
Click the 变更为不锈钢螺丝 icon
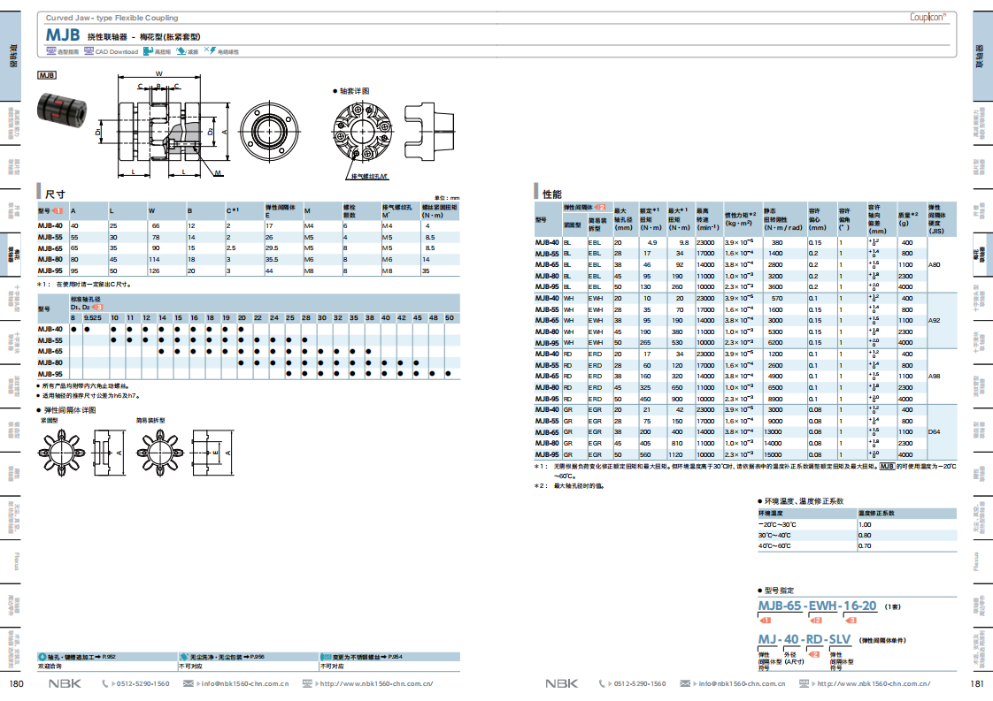[326, 658]
